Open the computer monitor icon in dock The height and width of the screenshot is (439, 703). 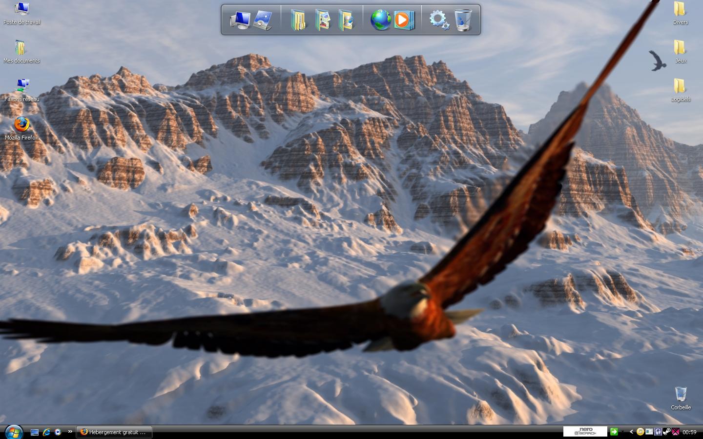pyautogui.click(x=240, y=20)
